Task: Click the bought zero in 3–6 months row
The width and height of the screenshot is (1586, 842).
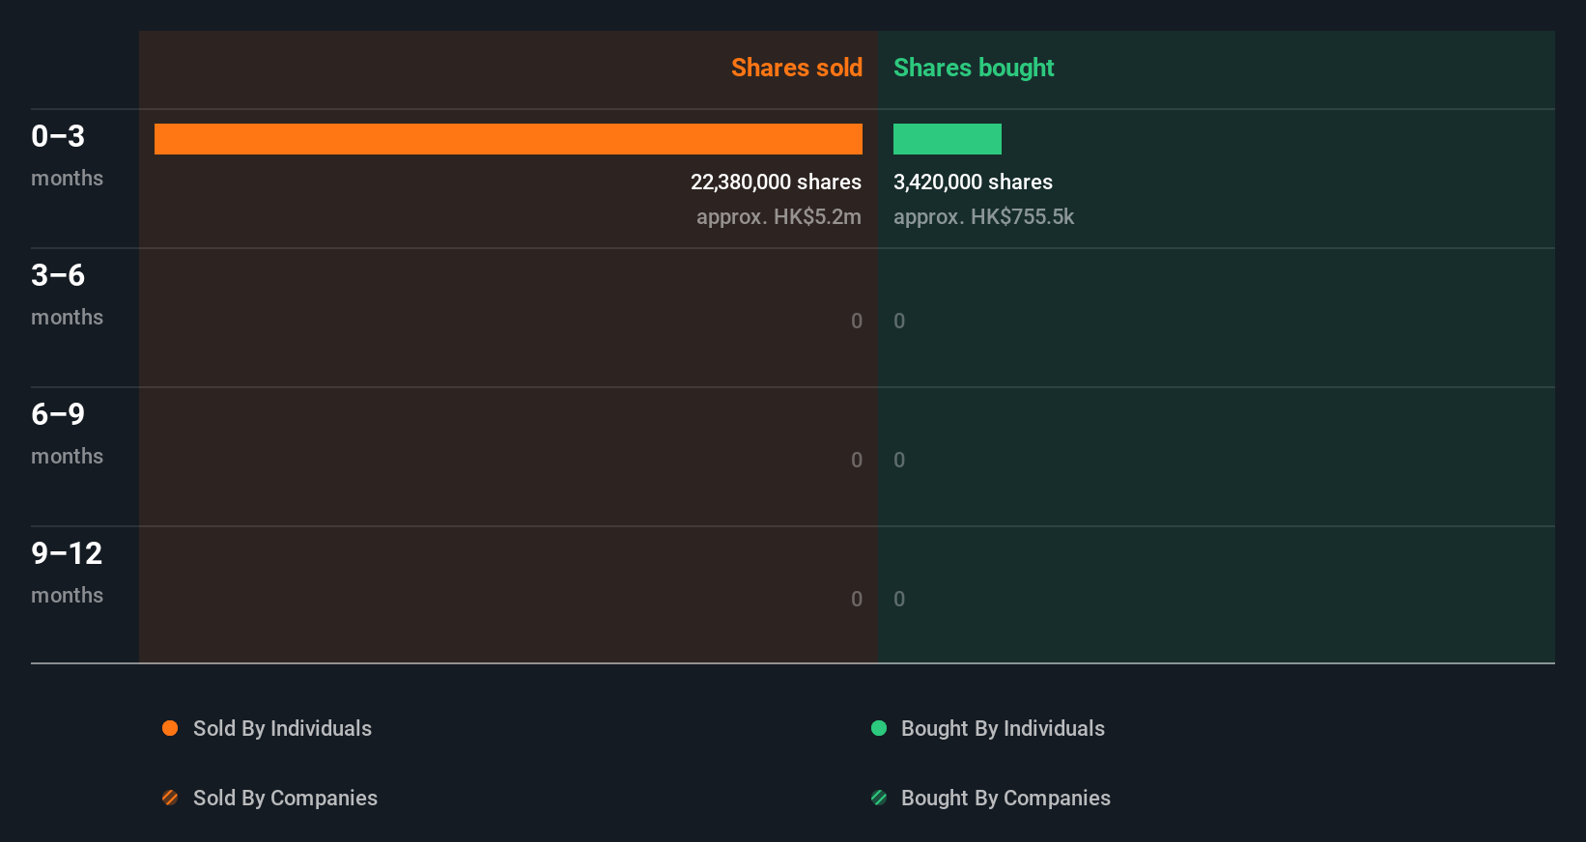Action: point(899,321)
